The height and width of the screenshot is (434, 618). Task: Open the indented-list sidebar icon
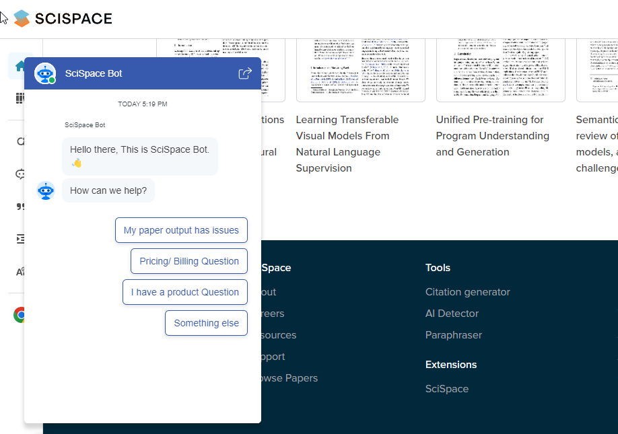[x=20, y=239]
